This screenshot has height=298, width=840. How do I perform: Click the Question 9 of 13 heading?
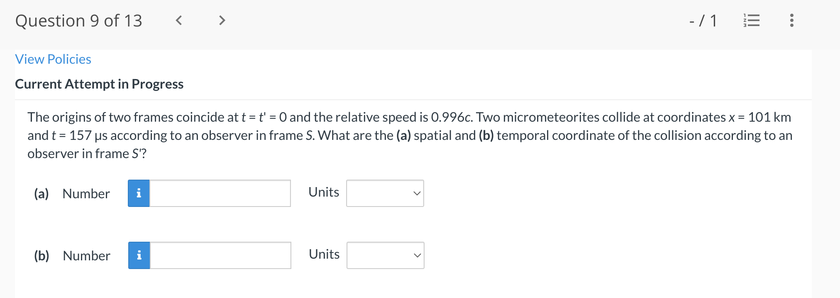pos(79,21)
